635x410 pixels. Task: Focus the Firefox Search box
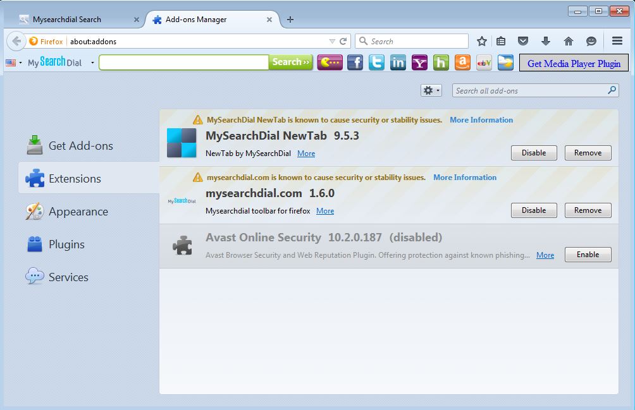(x=412, y=41)
